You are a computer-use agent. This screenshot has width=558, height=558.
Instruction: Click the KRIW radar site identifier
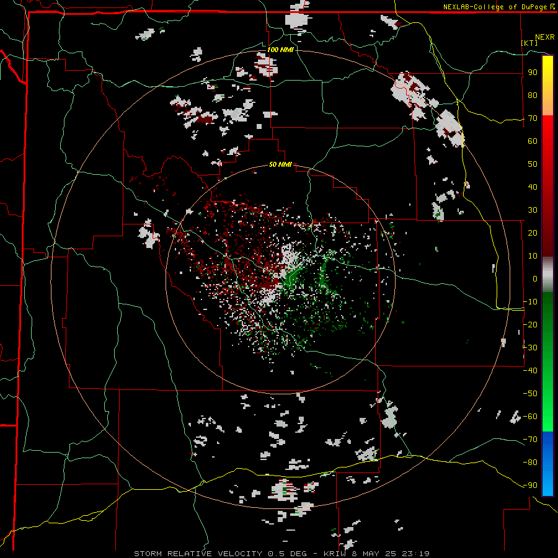click(335, 554)
